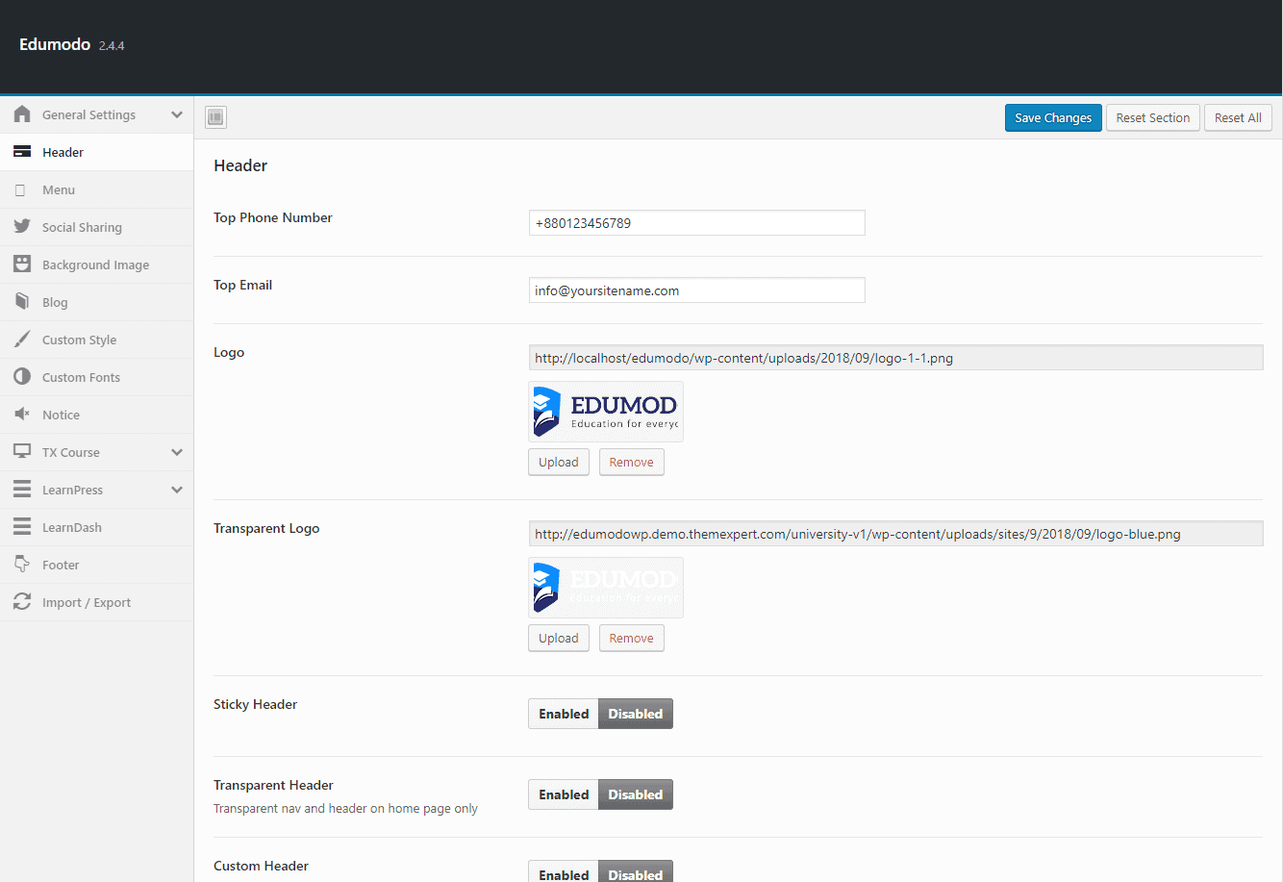This screenshot has width=1283, height=882.
Task: Click the Custom Style brush icon
Action: click(x=22, y=340)
